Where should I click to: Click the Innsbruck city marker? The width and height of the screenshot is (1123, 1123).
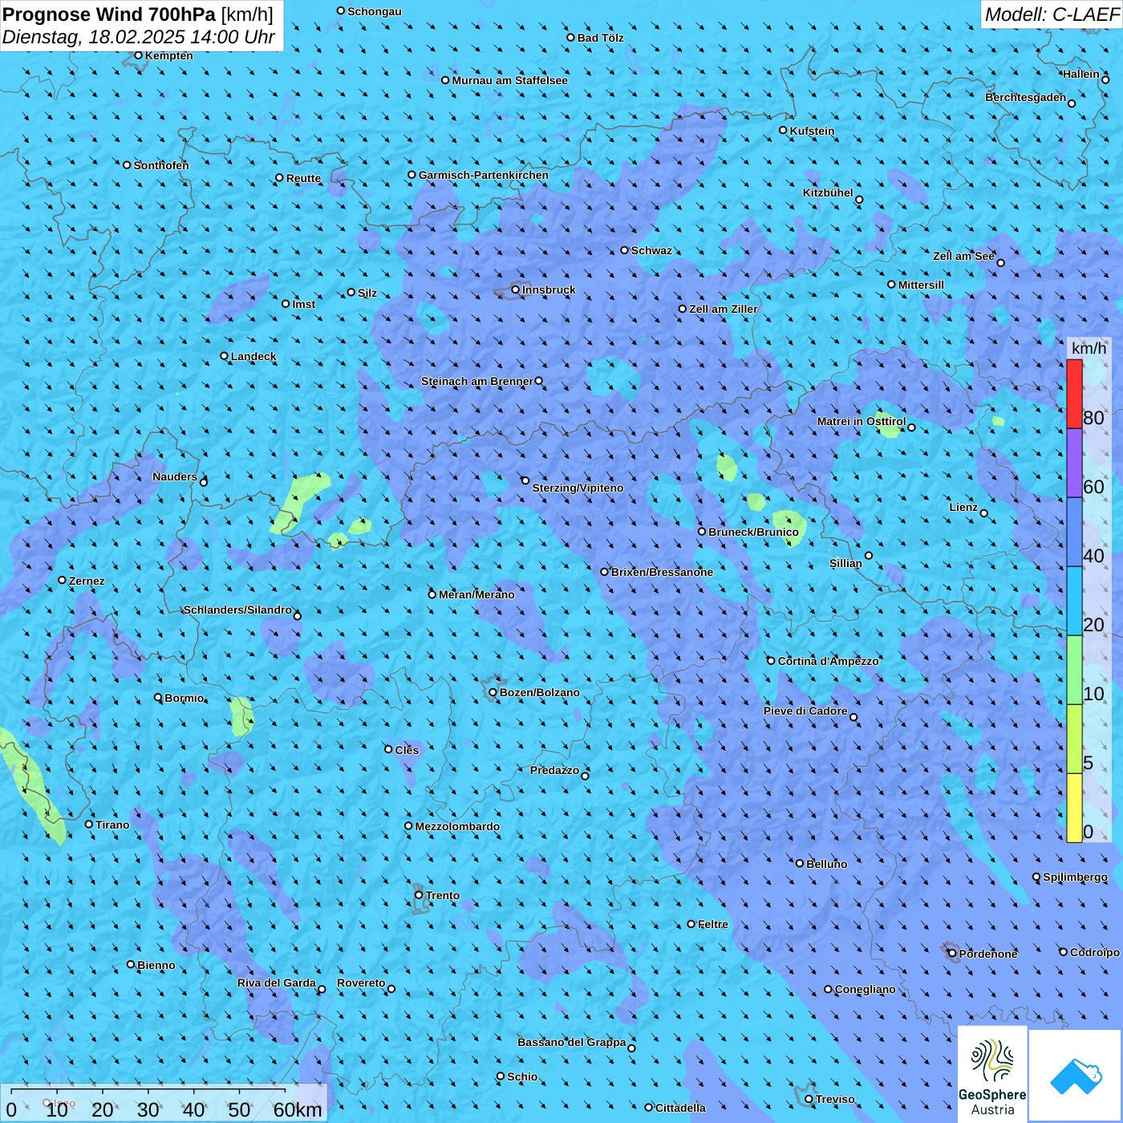click(x=516, y=290)
